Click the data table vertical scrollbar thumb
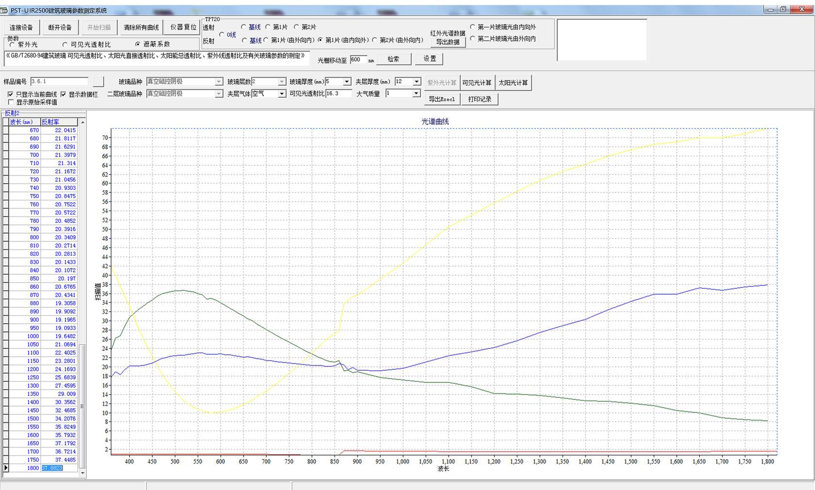The width and height of the screenshot is (815, 490). pyautogui.click(x=82, y=406)
